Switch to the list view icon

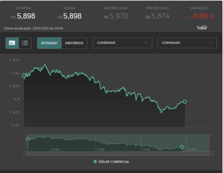[25, 43]
